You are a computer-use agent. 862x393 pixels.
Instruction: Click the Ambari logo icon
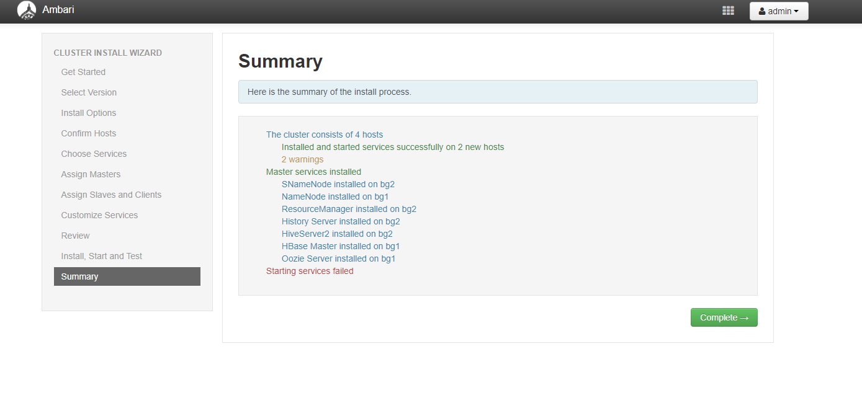point(27,10)
